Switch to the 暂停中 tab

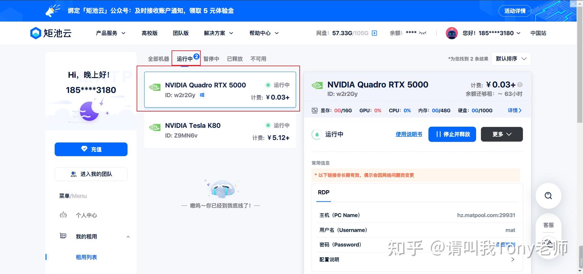(x=211, y=59)
